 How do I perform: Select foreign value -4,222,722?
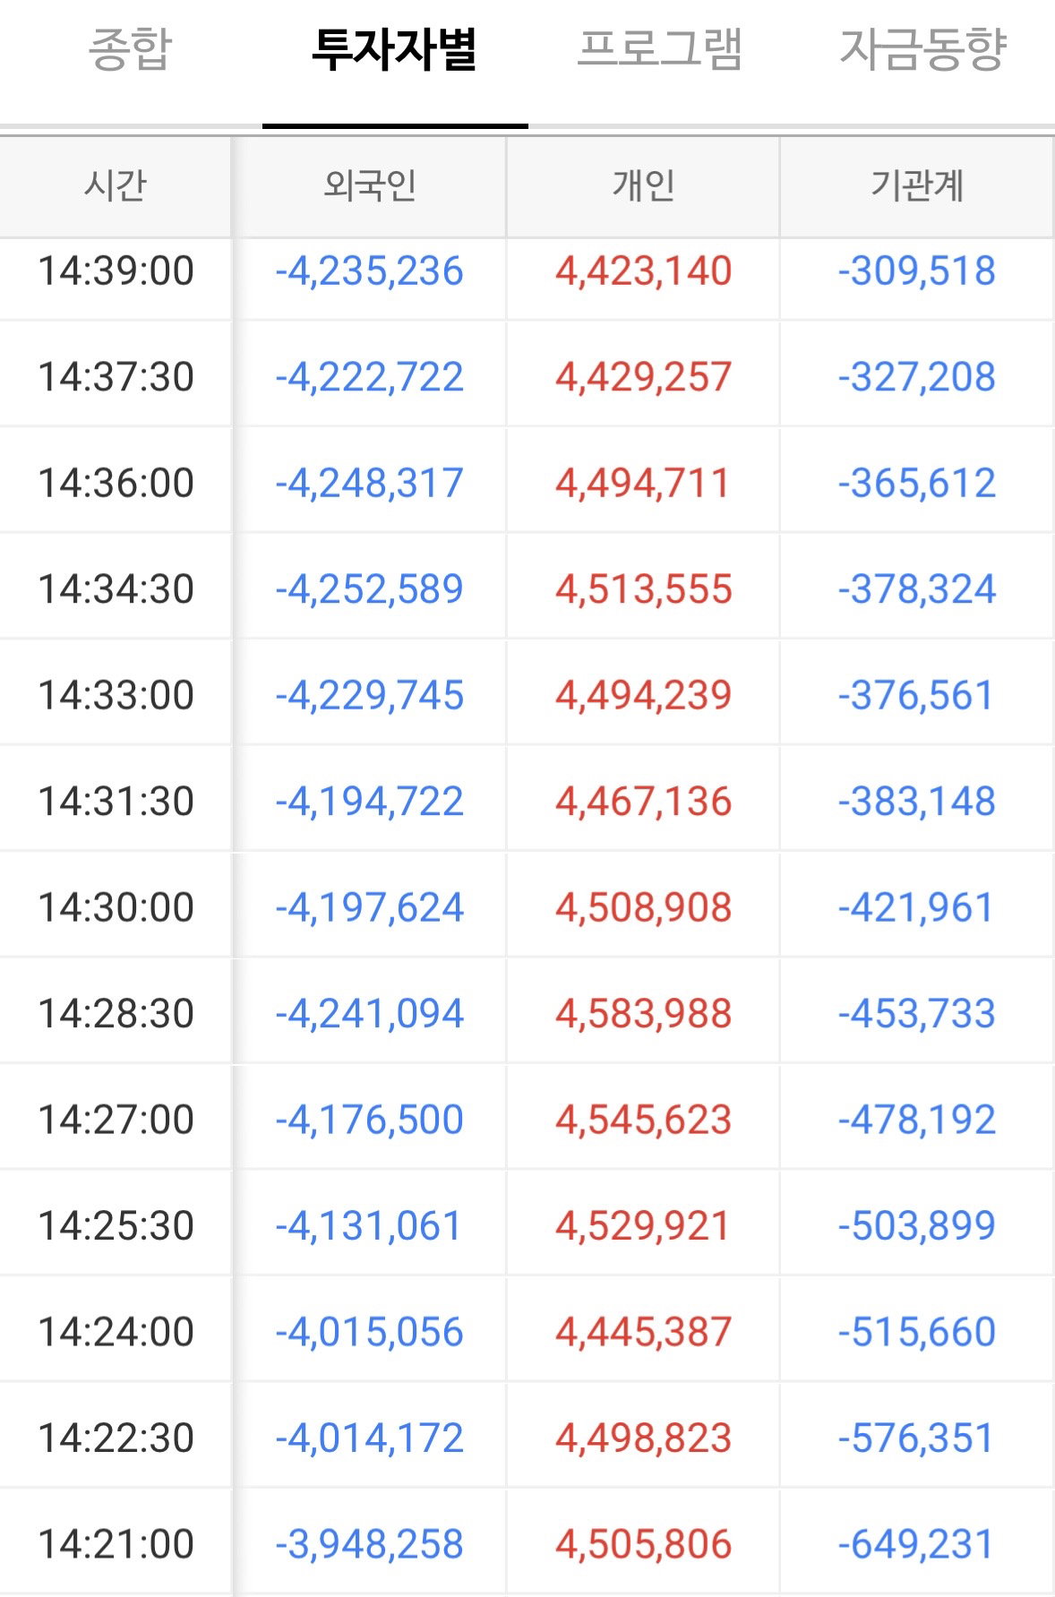click(x=369, y=377)
